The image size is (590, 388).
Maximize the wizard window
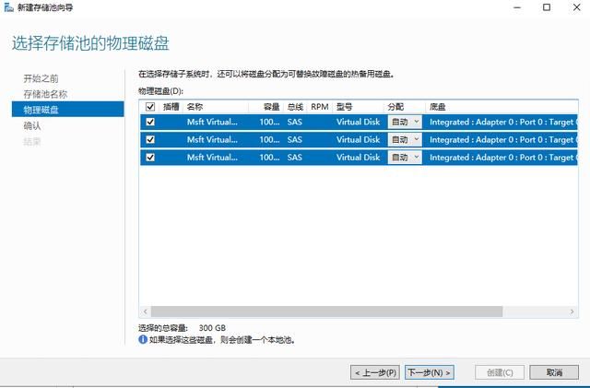547,7
